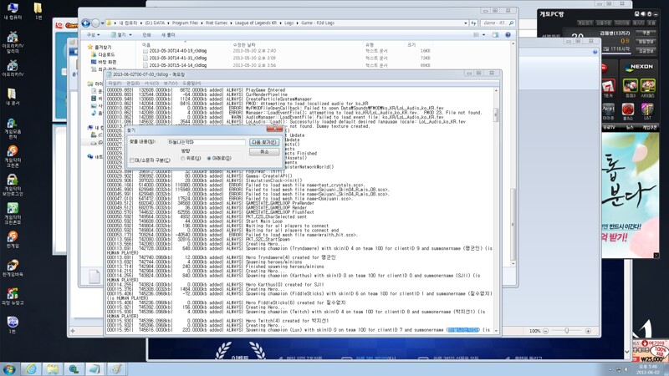Click the speaker icon in PC방 panel header
Screen dimensions: 669x376
tap(643, 14)
